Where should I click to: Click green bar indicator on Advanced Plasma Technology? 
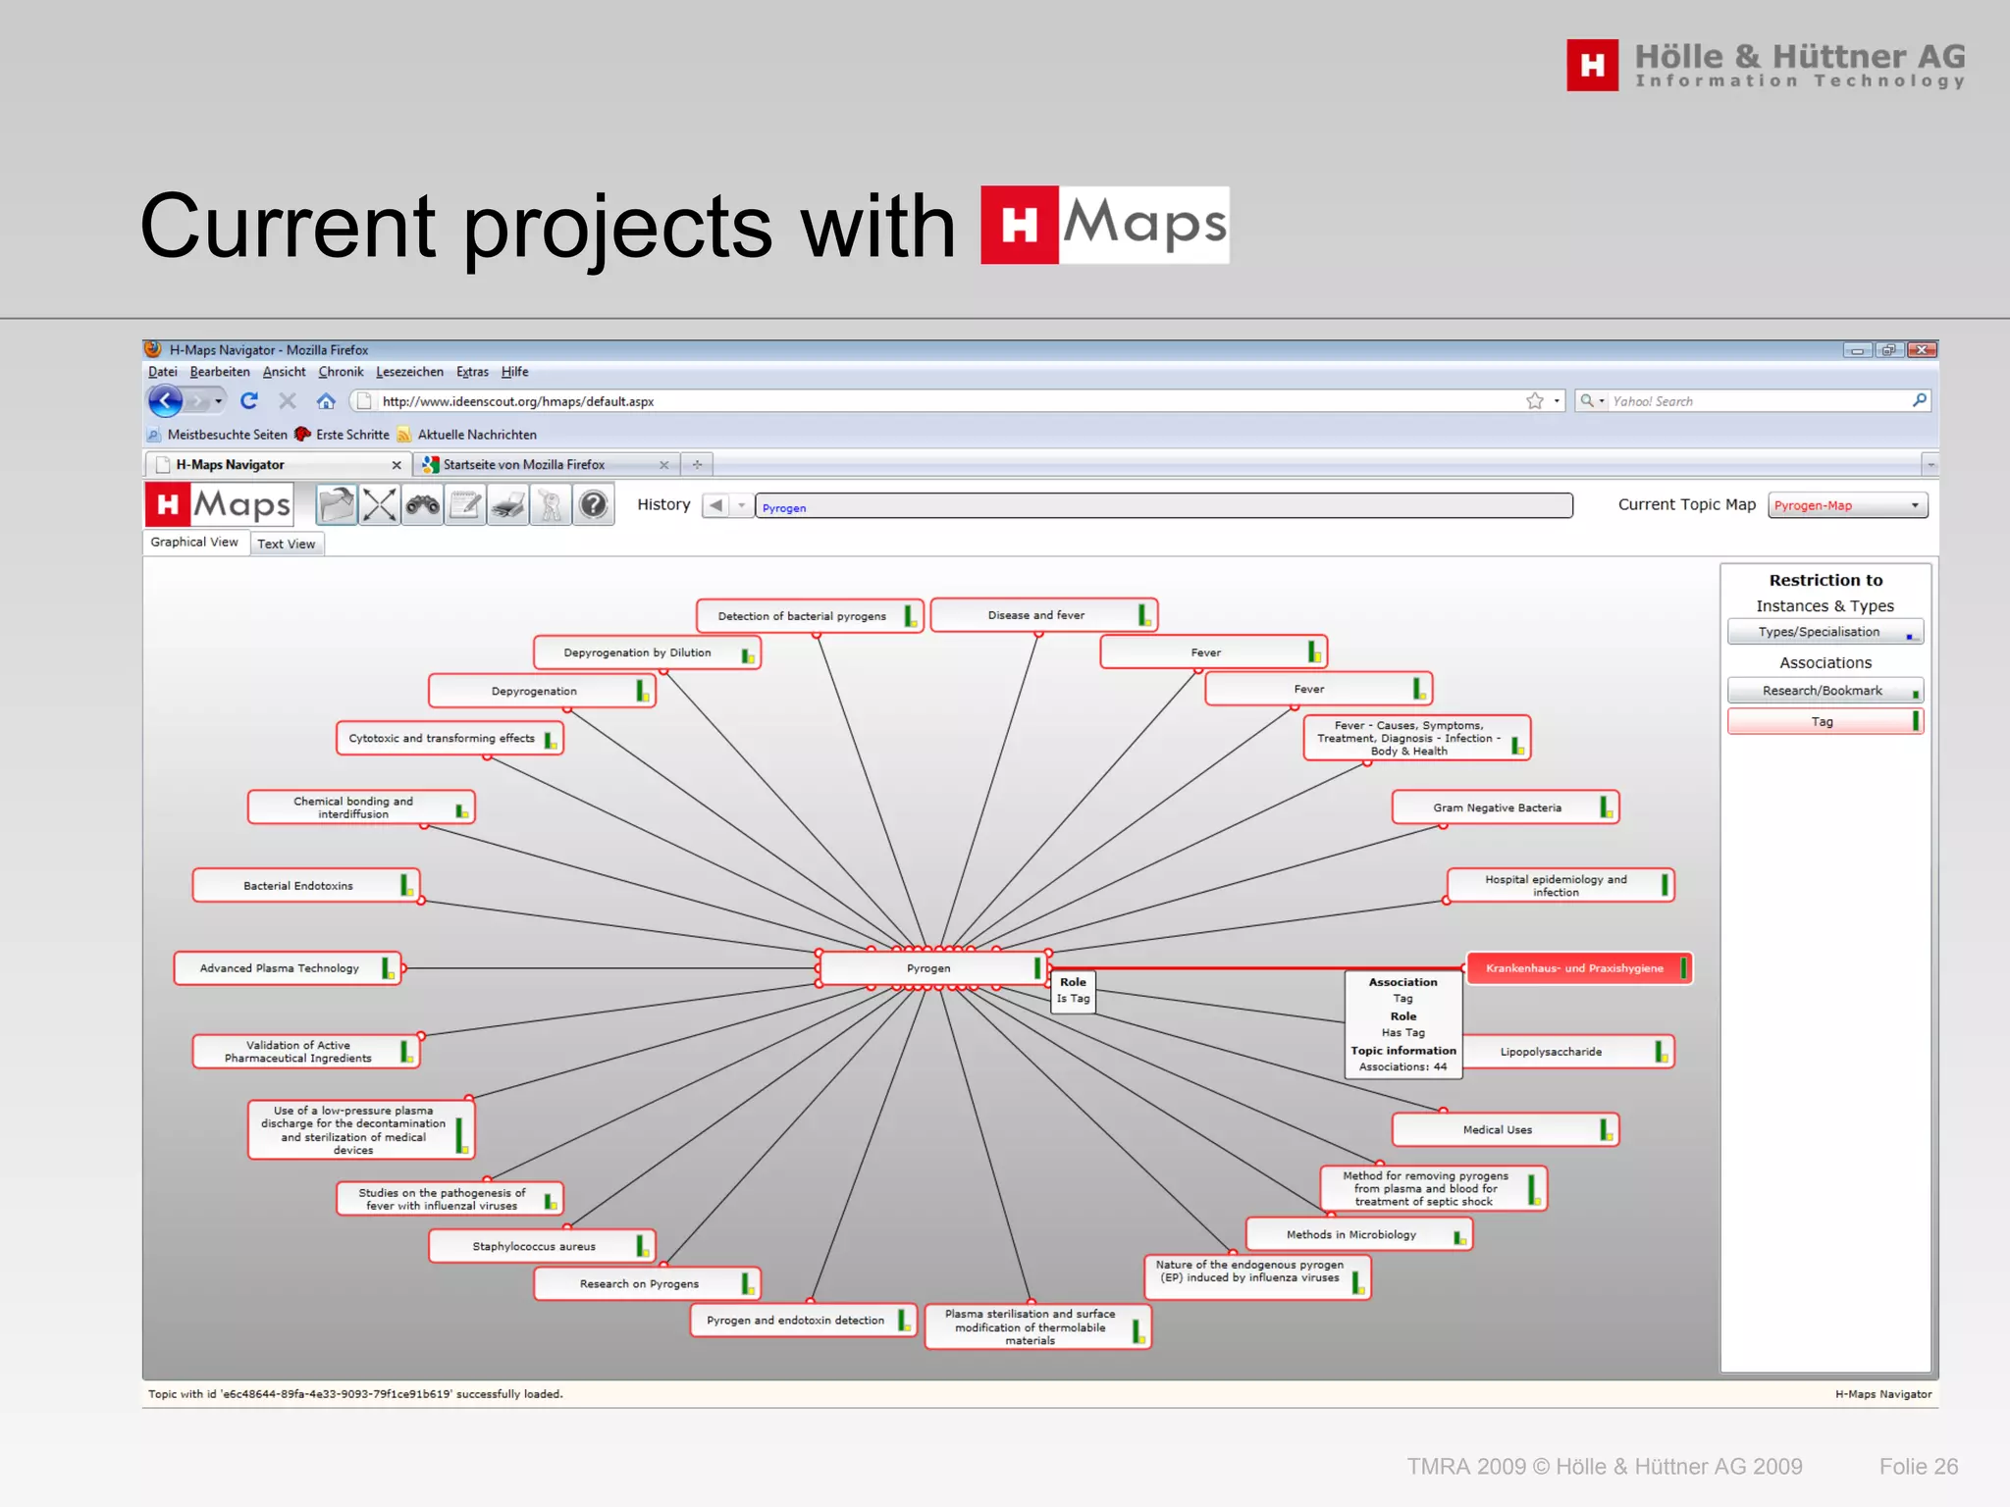(x=387, y=967)
